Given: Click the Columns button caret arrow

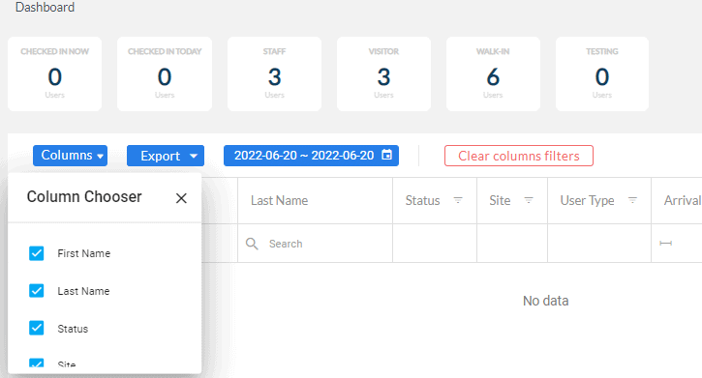Looking at the screenshot, I should [101, 156].
